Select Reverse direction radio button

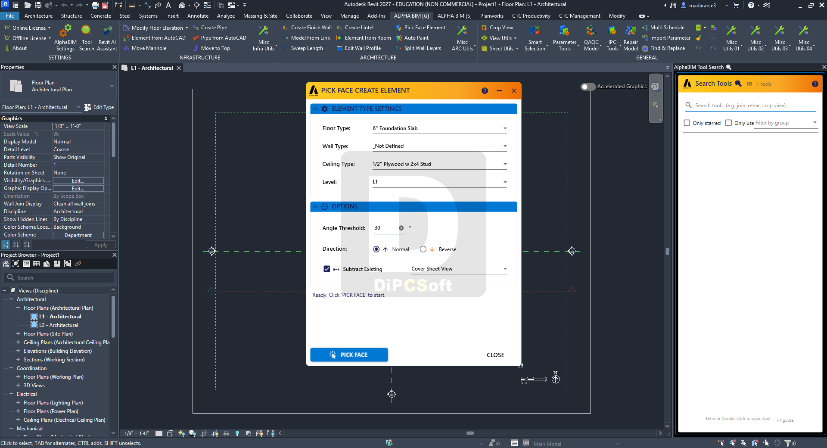click(x=423, y=249)
